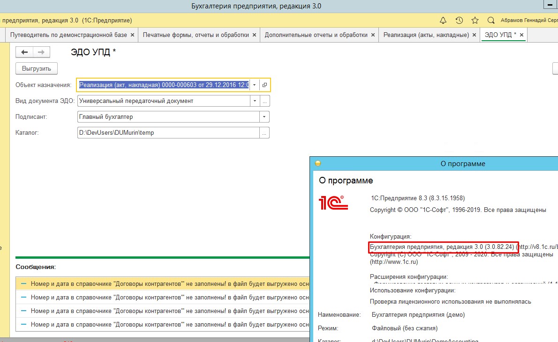Expand the Объект назначения dropdown
Image resolution: width=558 pixels, height=342 pixels.
[x=254, y=85]
